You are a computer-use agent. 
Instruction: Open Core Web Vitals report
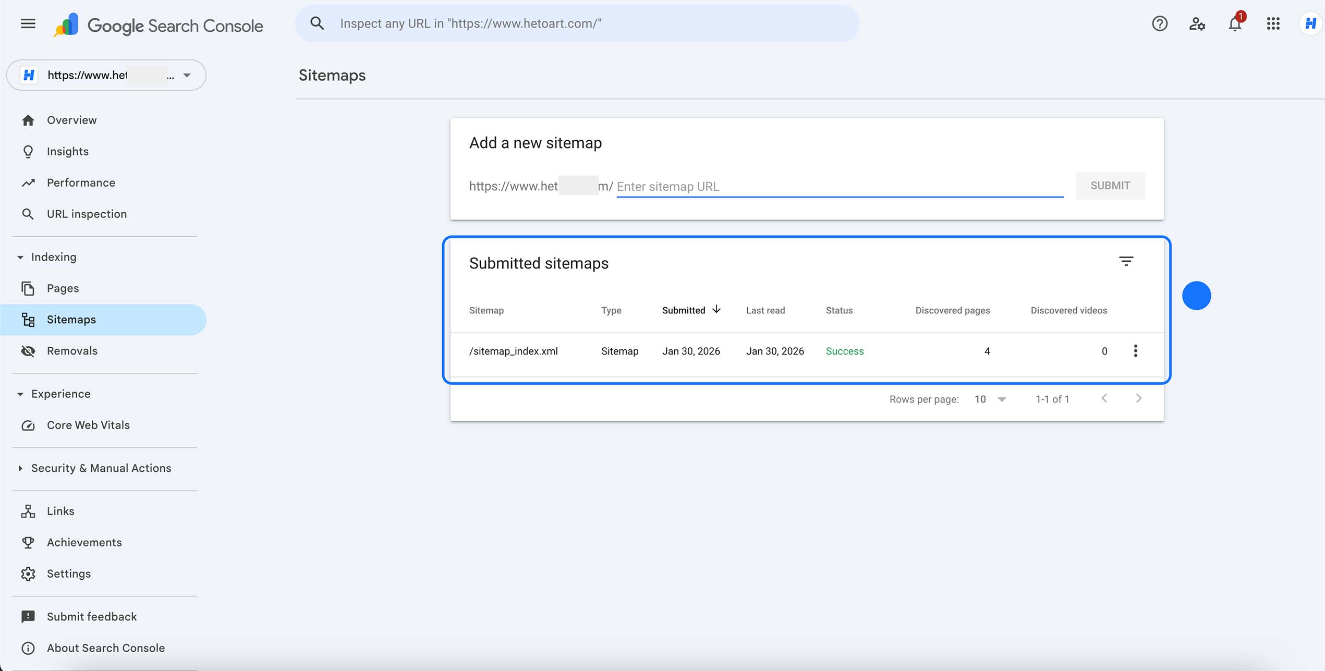[x=88, y=425]
